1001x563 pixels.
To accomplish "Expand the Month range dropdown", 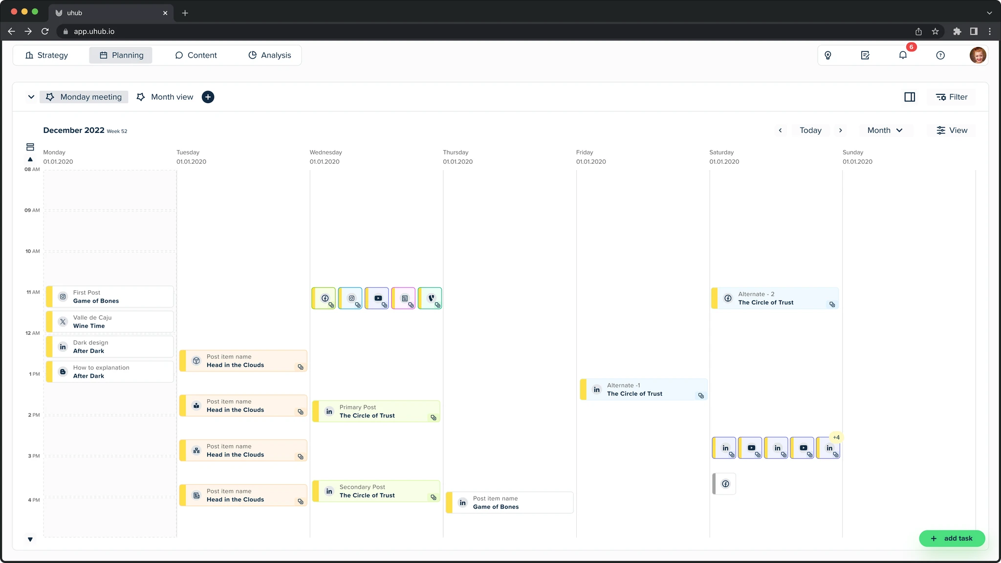I will pyautogui.click(x=885, y=130).
